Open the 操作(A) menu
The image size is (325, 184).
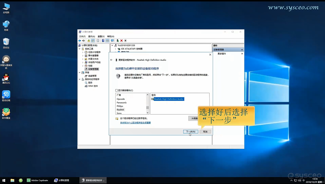tap(92, 36)
